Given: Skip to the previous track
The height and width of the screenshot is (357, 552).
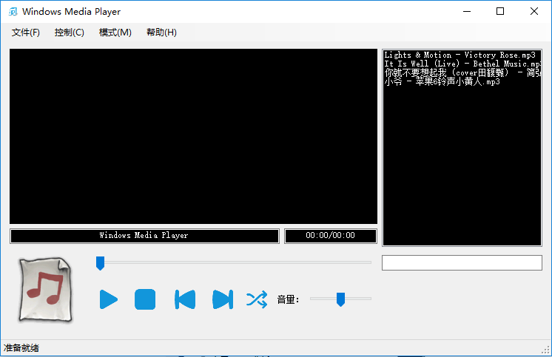Looking at the screenshot, I should pos(185,299).
